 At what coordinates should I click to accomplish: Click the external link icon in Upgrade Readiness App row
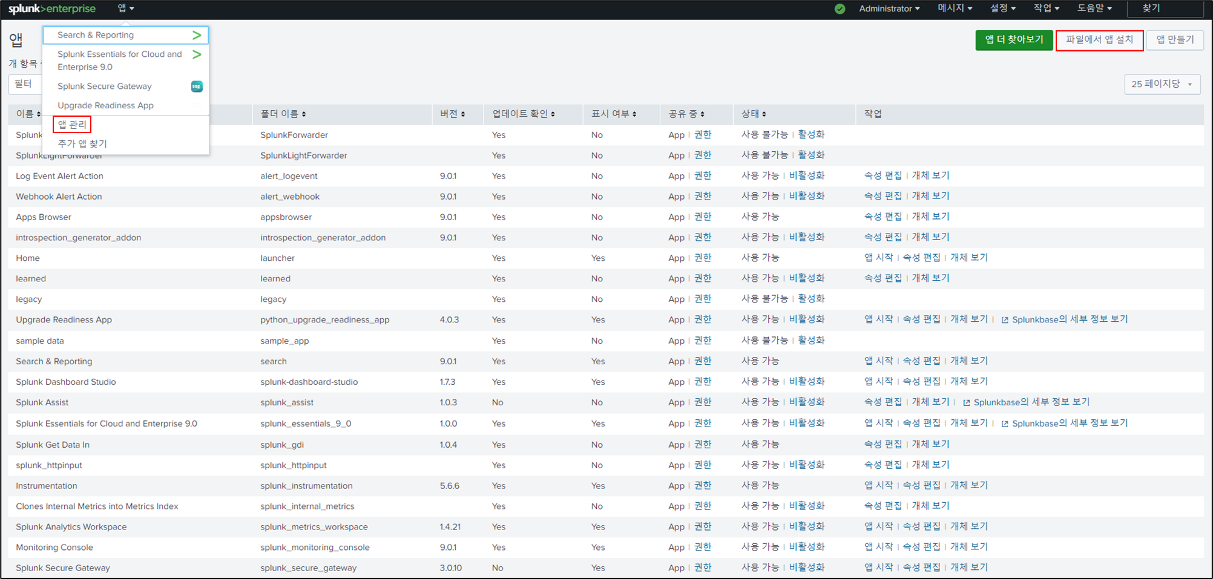click(x=1005, y=320)
